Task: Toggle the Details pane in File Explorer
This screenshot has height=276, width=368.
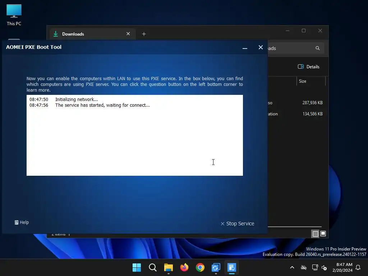Action: (308, 66)
